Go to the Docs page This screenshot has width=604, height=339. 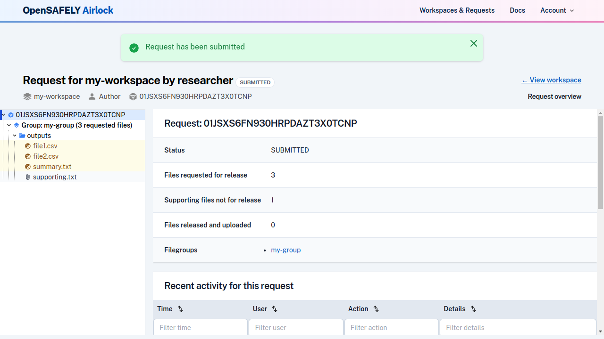(517, 10)
